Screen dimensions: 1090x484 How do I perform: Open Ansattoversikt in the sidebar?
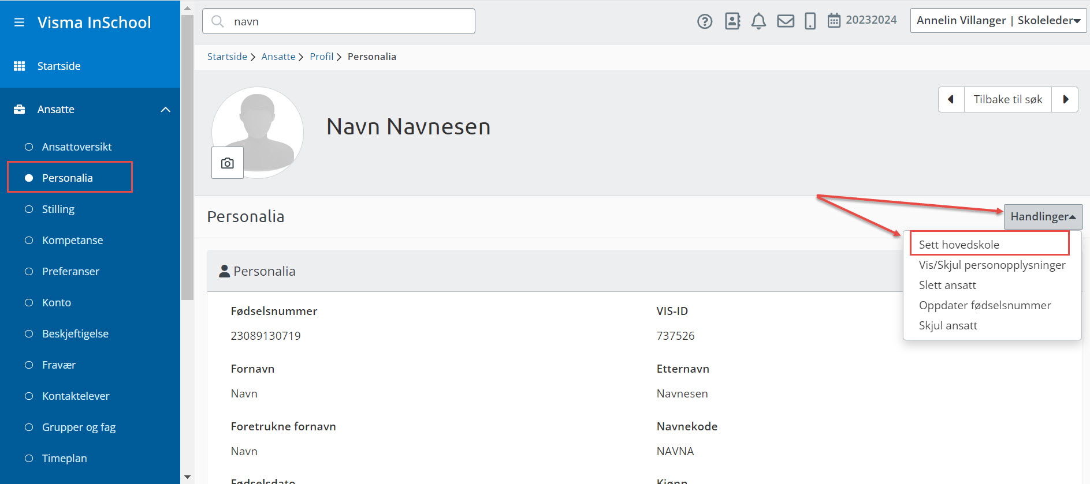[76, 147]
